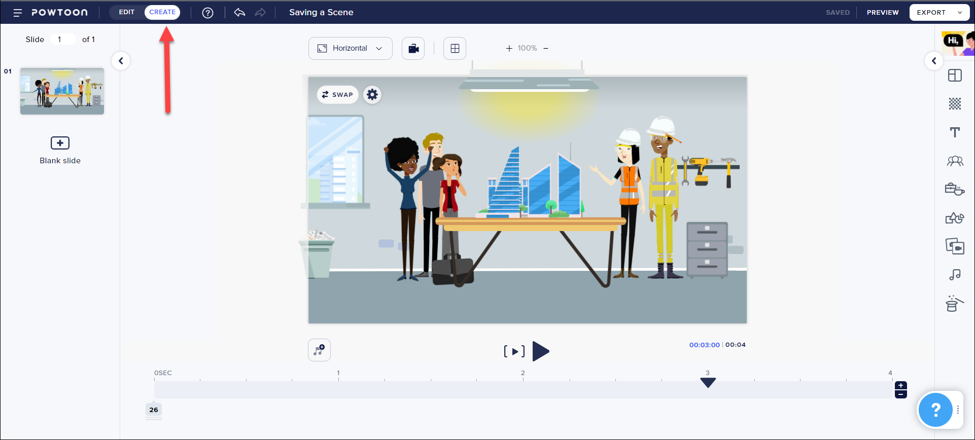
Task: Play the current slide bracket button
Action: pyautogui.click(x=514, y=351)
